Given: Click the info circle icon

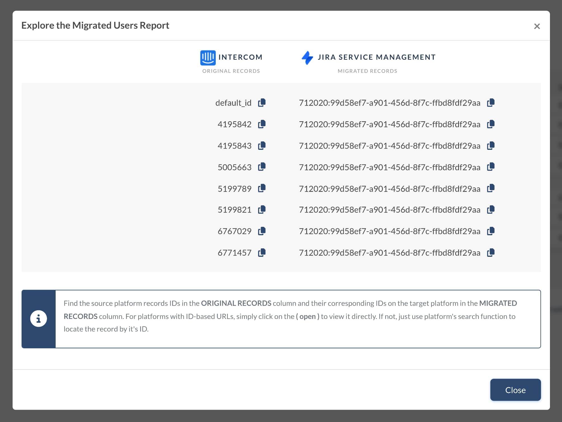Looking at the screenshot, I should (x=39, y=319).
